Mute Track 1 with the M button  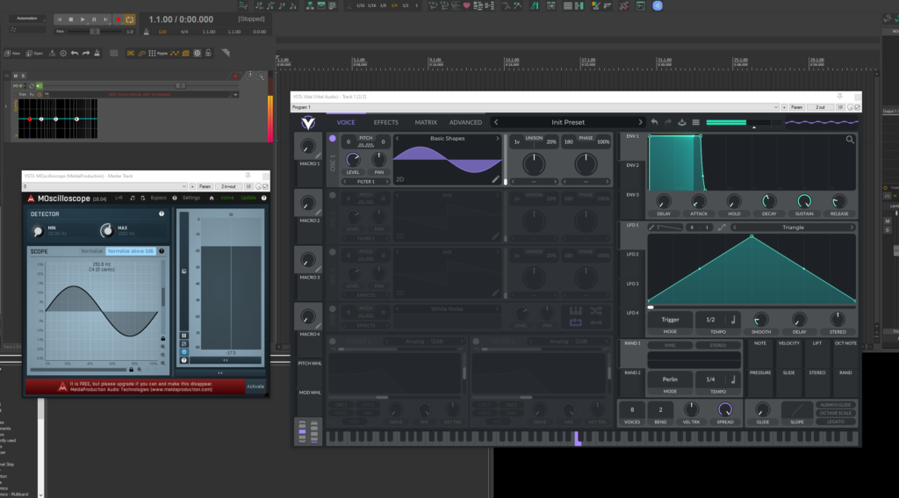click(x=16, y=76)
